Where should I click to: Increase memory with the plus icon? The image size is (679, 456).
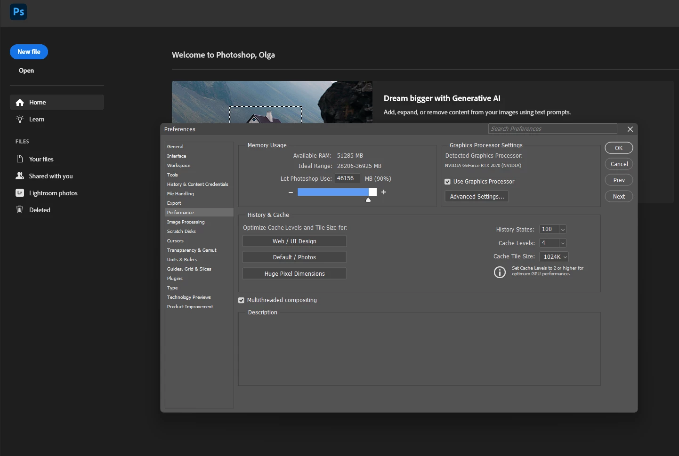pos(384,192)
